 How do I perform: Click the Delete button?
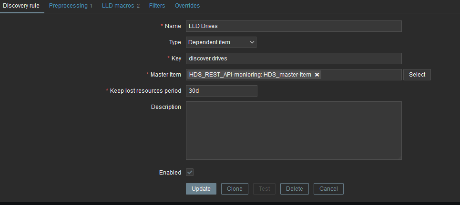tap(294, 189)
